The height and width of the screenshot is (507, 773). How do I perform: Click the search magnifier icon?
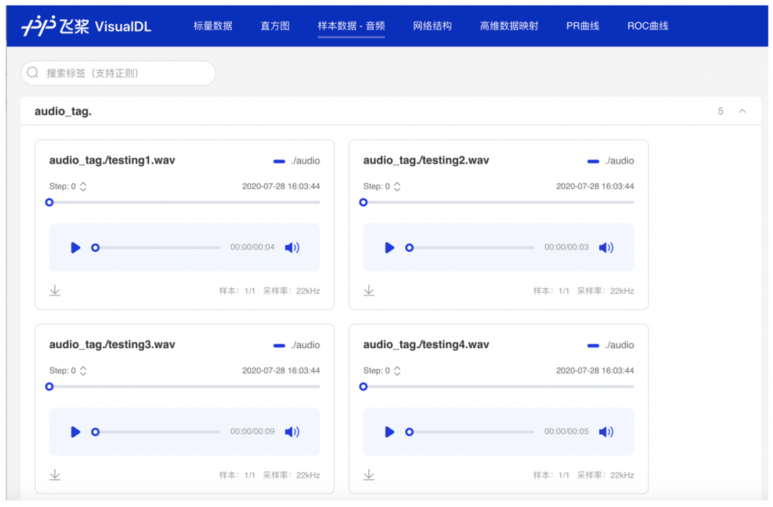(x=33, y=73)
